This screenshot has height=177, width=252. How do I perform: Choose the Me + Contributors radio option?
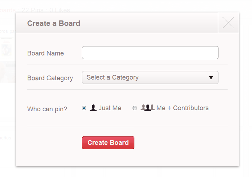click(135, 108)
